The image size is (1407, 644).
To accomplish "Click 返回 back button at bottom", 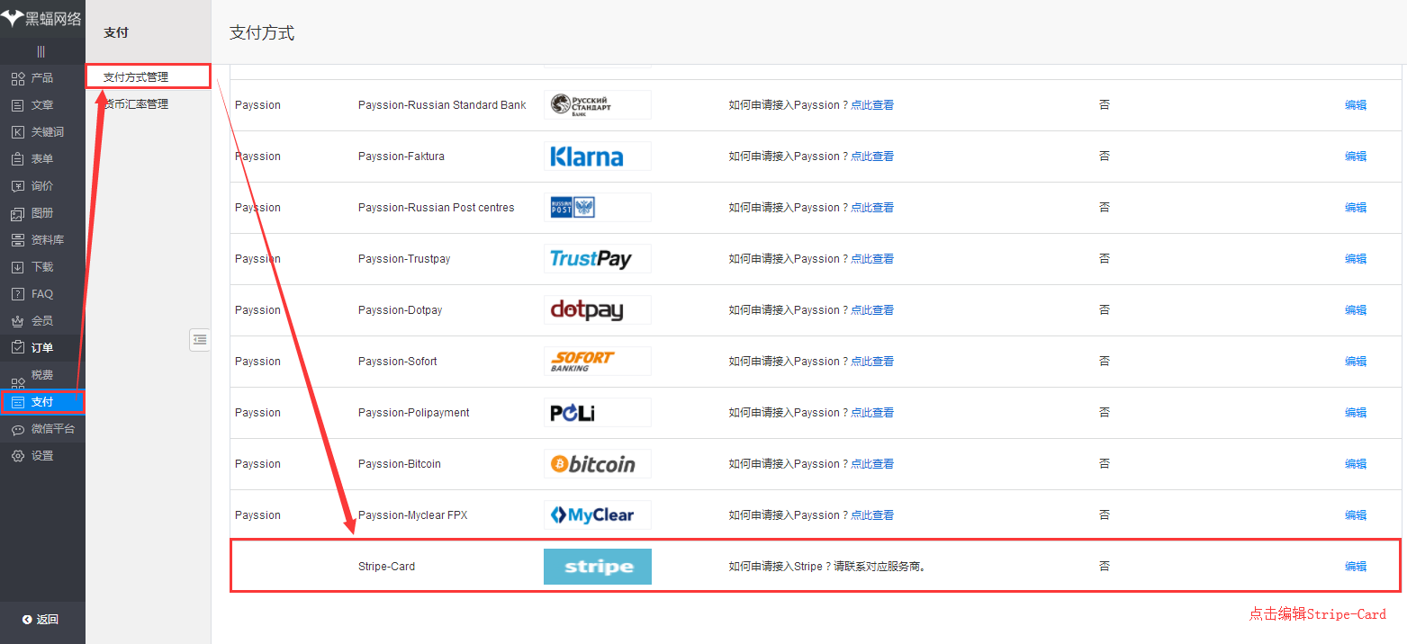I will [x=41, y=619].
